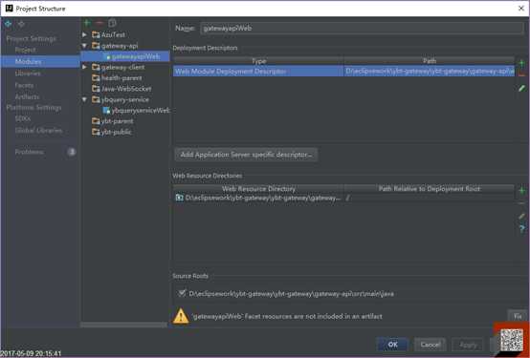Image resolution: width=530 pixels, height=358 pixels.
Task: Close the Project Structure dialog
Action: point(520,9)
